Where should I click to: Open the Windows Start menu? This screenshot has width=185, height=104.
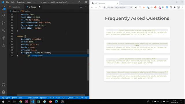coord(3,101)
